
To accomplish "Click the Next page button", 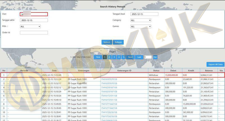I will point(130,57).
